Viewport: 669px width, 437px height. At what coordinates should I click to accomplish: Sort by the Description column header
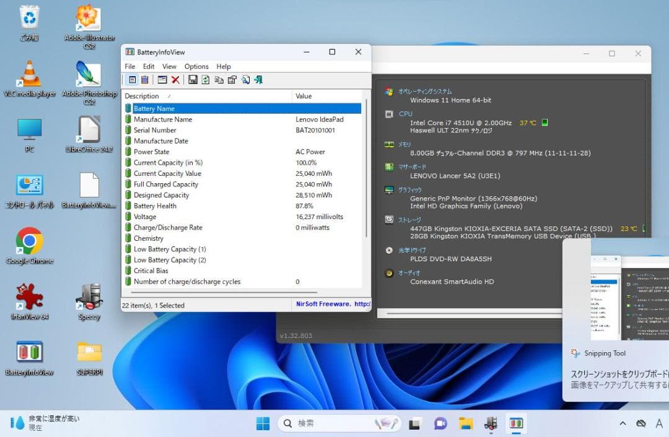pyautogui.click(x=207, y=96)
